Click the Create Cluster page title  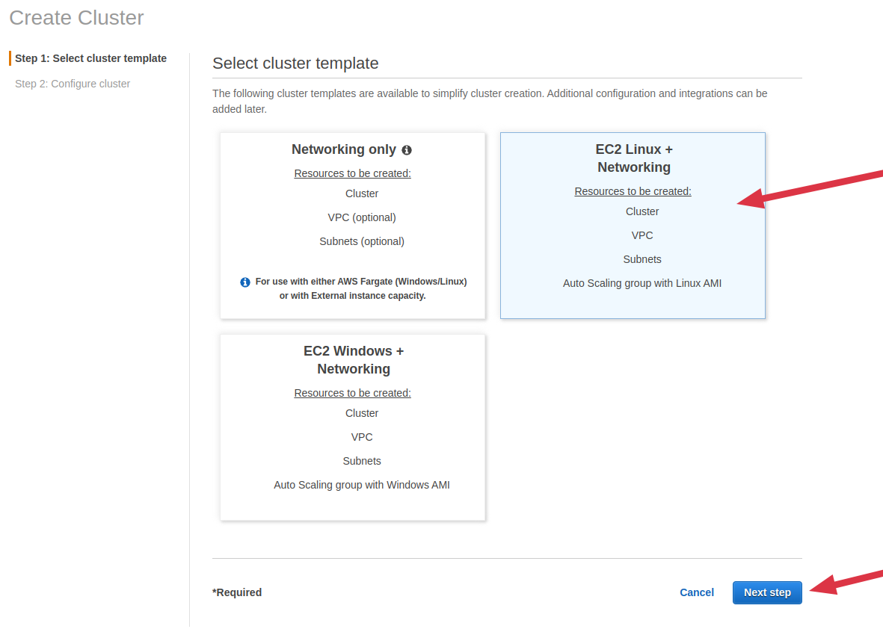pos(76,18)
